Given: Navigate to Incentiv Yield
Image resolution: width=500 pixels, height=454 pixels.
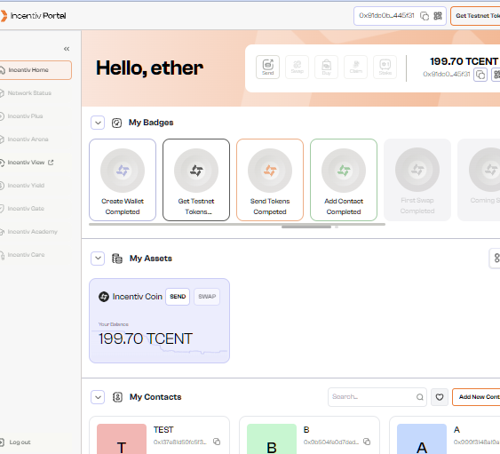Looking at the screenshot, I should 26,186.
